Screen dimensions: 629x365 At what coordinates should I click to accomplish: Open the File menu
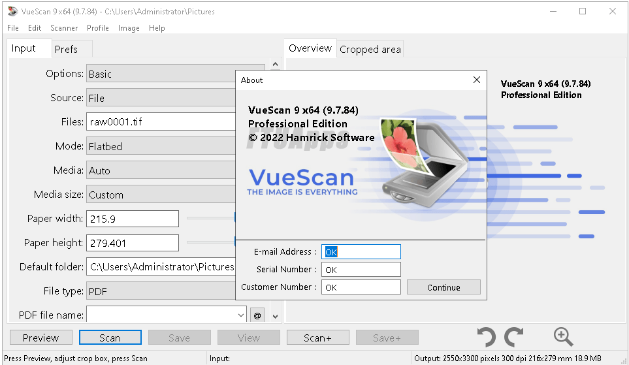(x=13, y=27)
